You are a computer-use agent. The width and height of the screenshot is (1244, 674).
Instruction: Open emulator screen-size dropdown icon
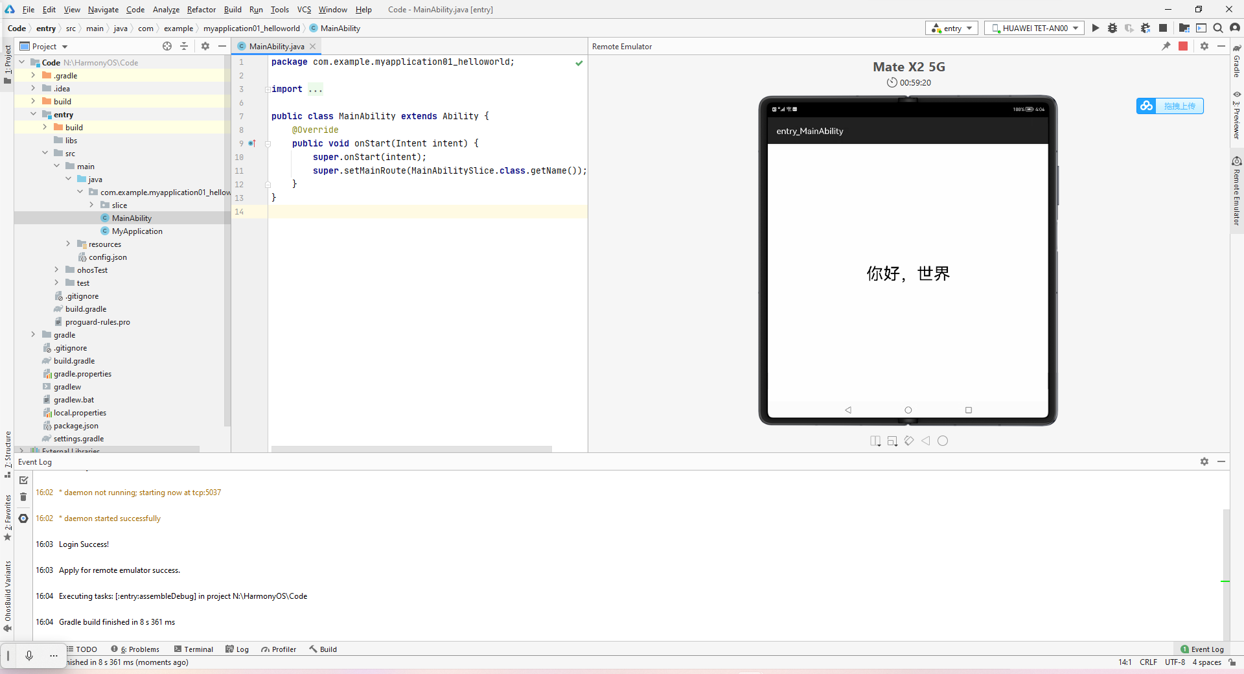pos(892,441)
